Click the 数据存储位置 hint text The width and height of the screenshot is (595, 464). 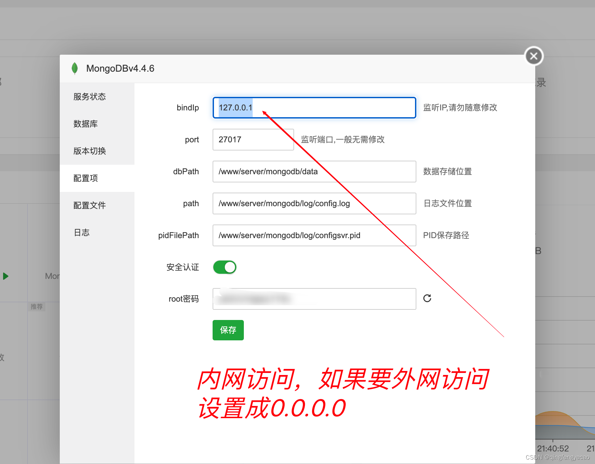coord(448,172)
